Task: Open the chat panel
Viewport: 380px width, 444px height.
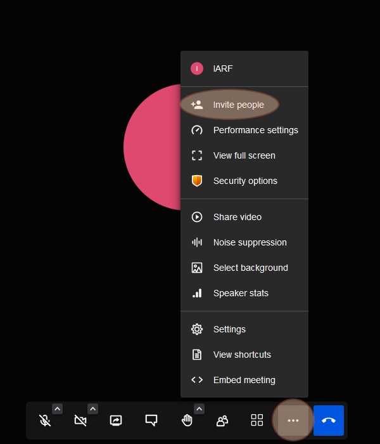Action: (151, 421)
